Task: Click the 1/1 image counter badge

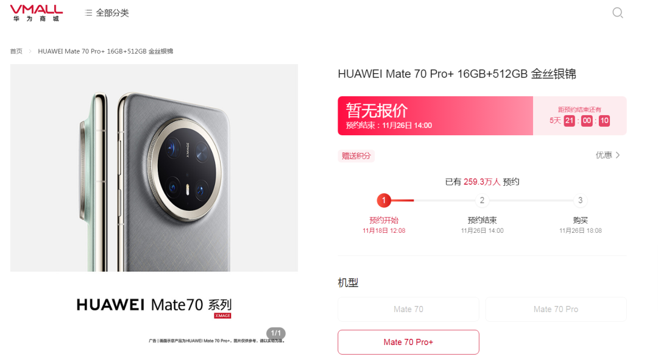Action: coord(276,333)
